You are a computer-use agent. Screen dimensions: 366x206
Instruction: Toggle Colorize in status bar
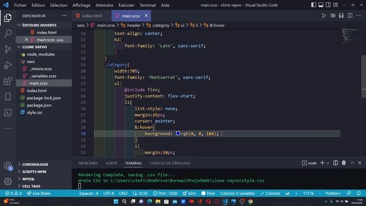tap(270, 193)
